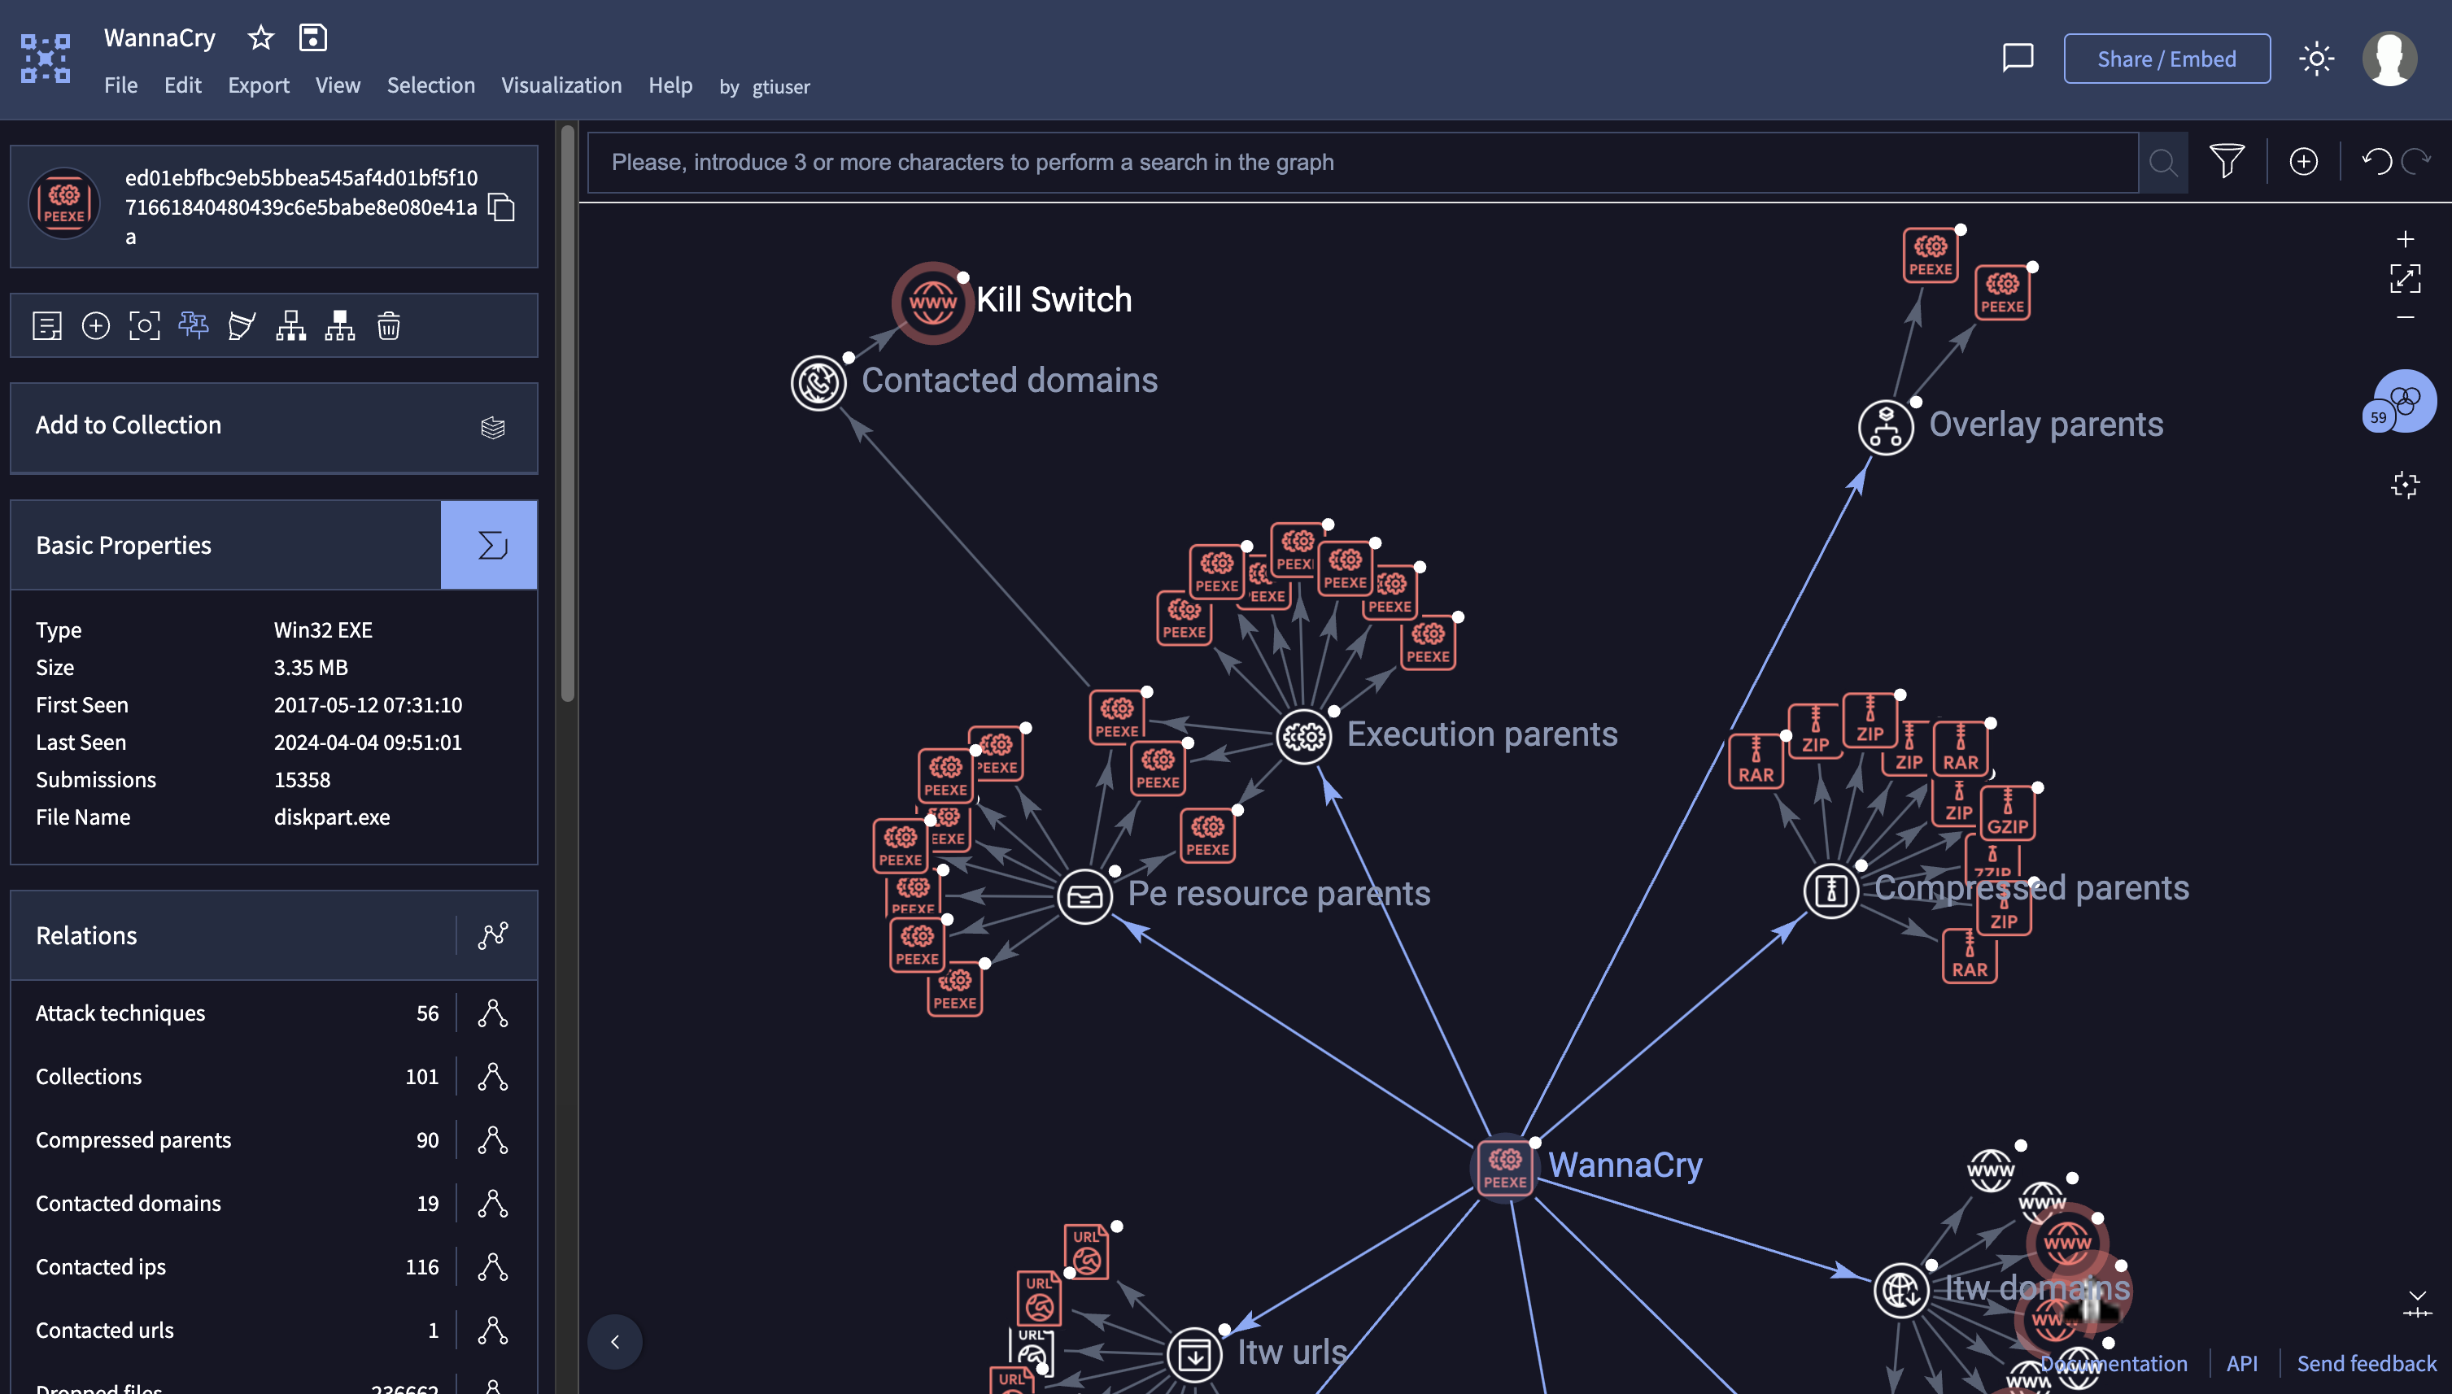Expand the Contacted ips relation
The height and width of the screenshot is (1394, 2452).
[493, 1266]
